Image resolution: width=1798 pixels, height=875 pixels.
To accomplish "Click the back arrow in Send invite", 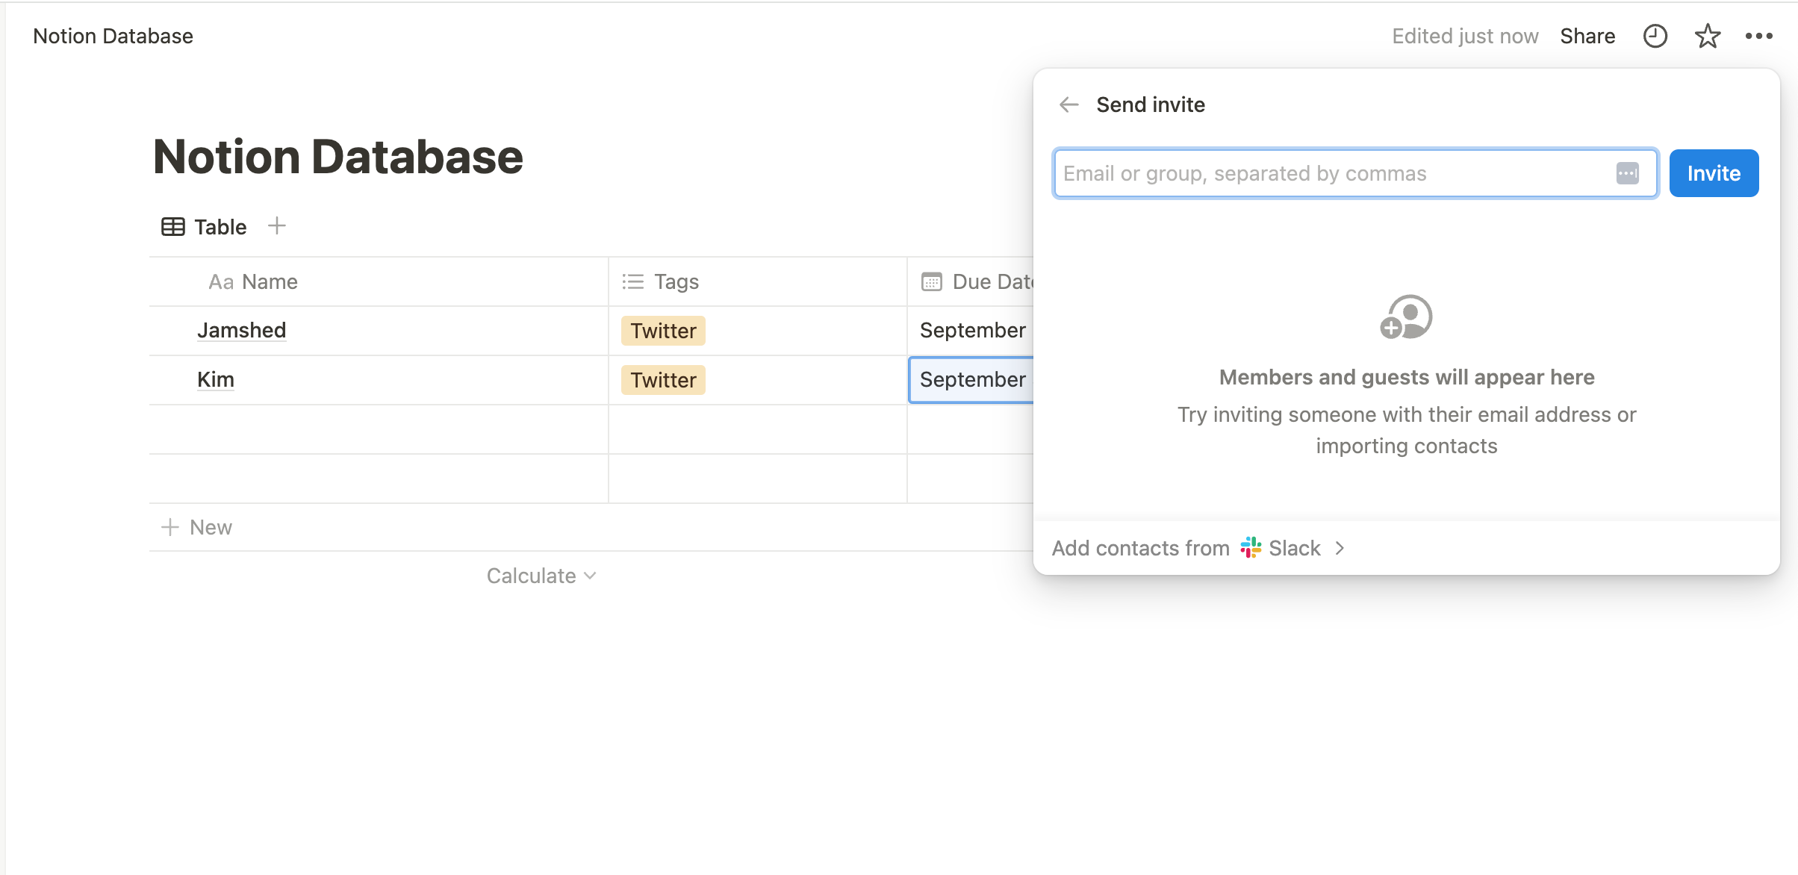I will point(1069,105).
